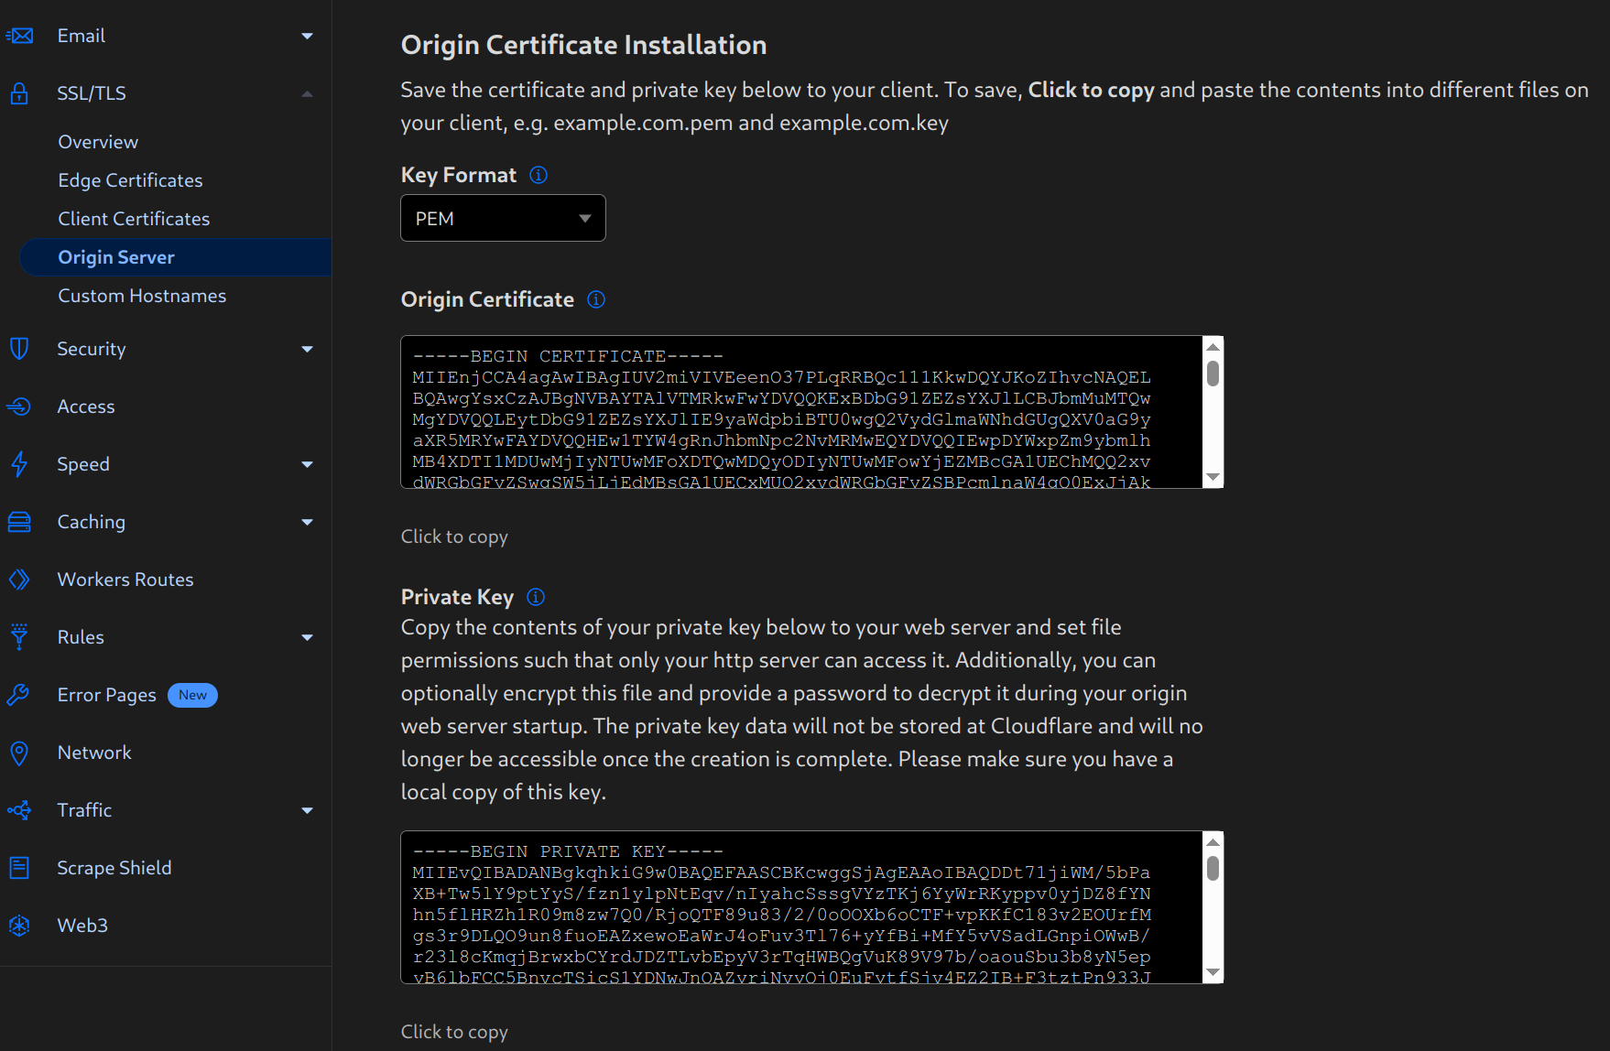Expand the Caching menu chevron
This screenshot has width=1610, height=1051.
pyautogui.click(x=308, y=522)
